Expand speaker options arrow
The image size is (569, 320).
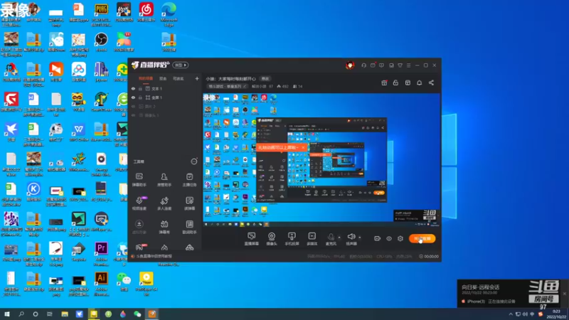pyautogui.click(x=360, y=238)
